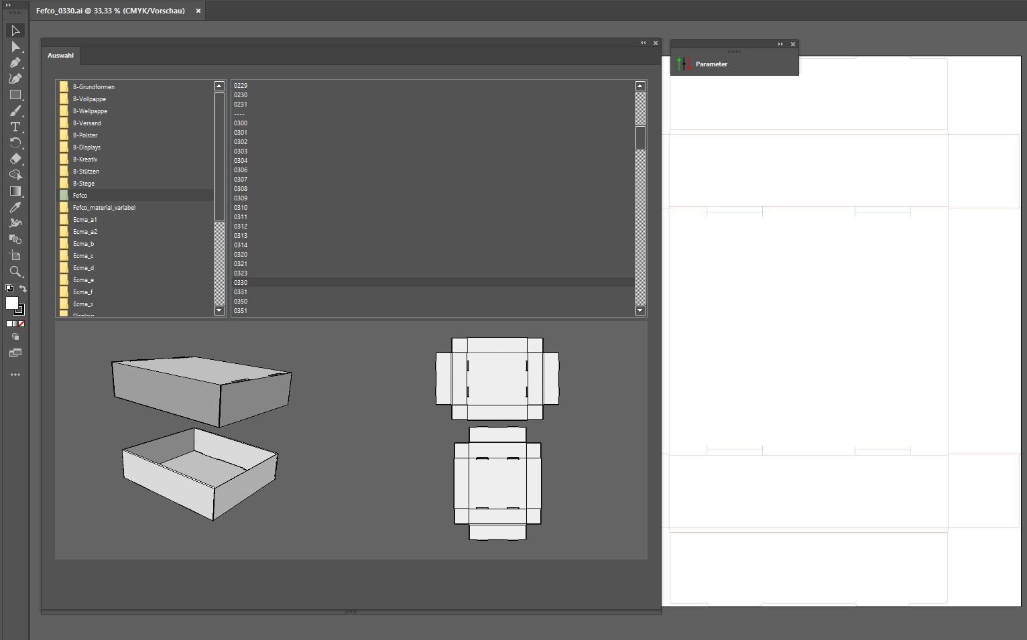This screenshot has height=640, width=1027.
Task: Choose the Eyedropper tool
Action: (x=15, y=207)
